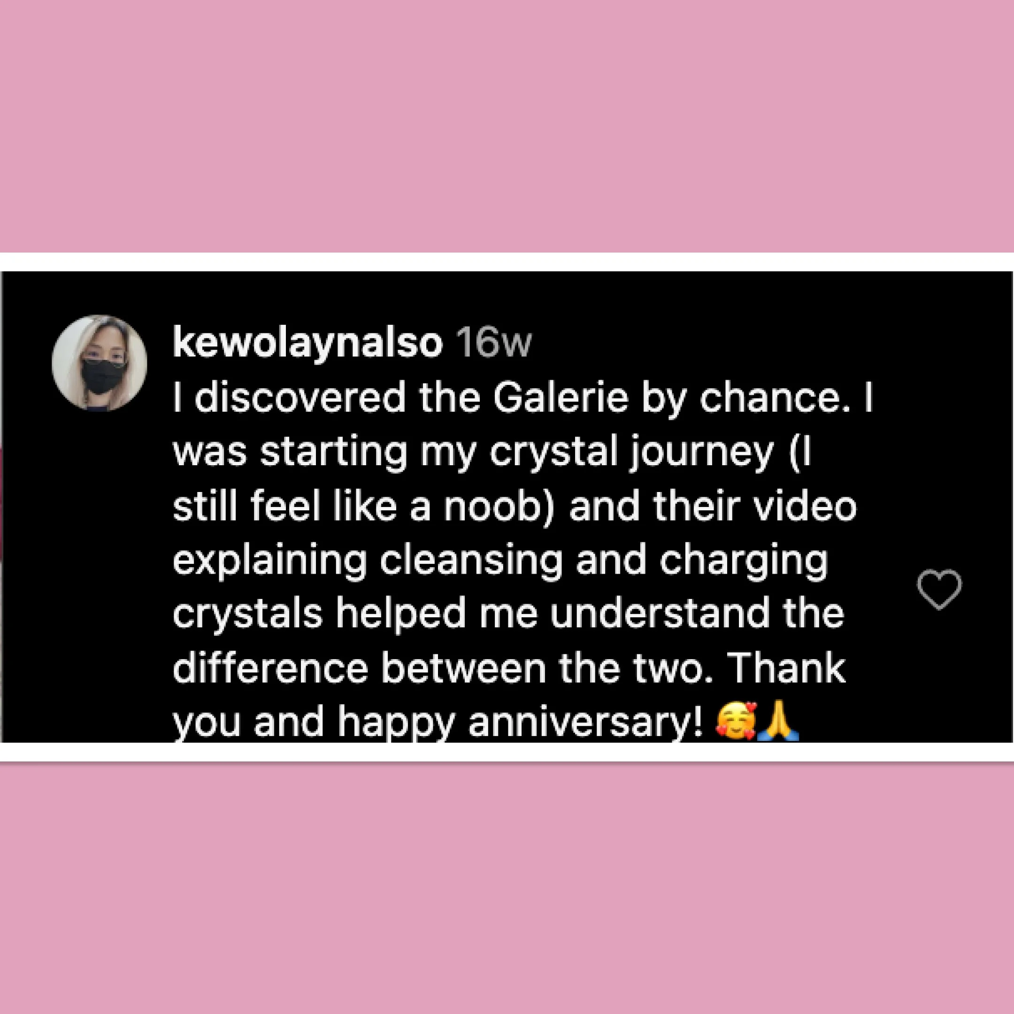This screenshot has width=1014, height=1014.
Task: Click the 'crystal journey' phrase
Action: 631,453
